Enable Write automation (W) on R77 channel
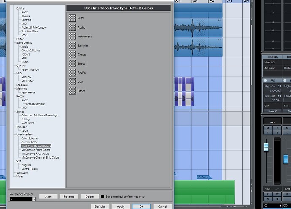 [x=277, y=194]
